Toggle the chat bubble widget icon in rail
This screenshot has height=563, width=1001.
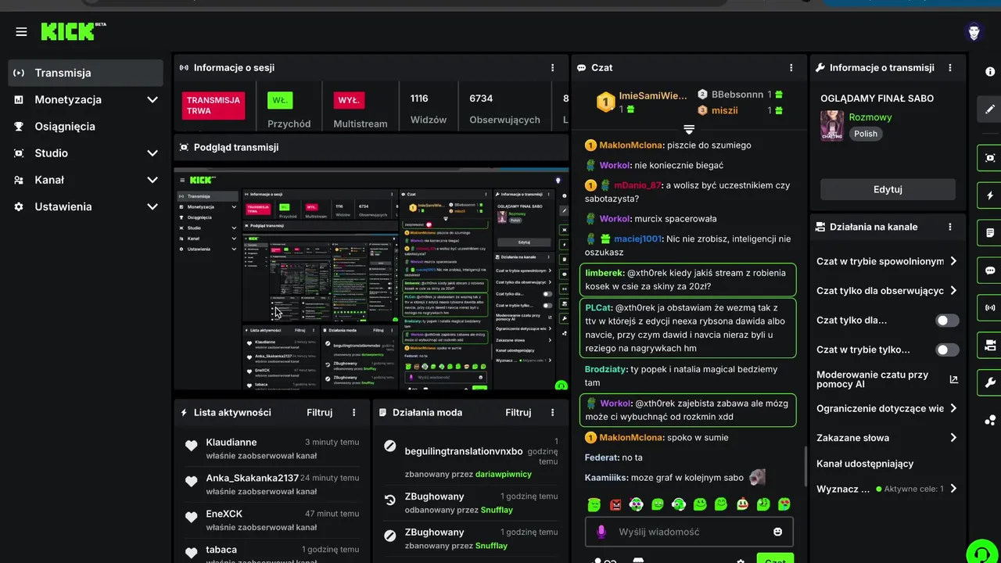click(990, 271)
